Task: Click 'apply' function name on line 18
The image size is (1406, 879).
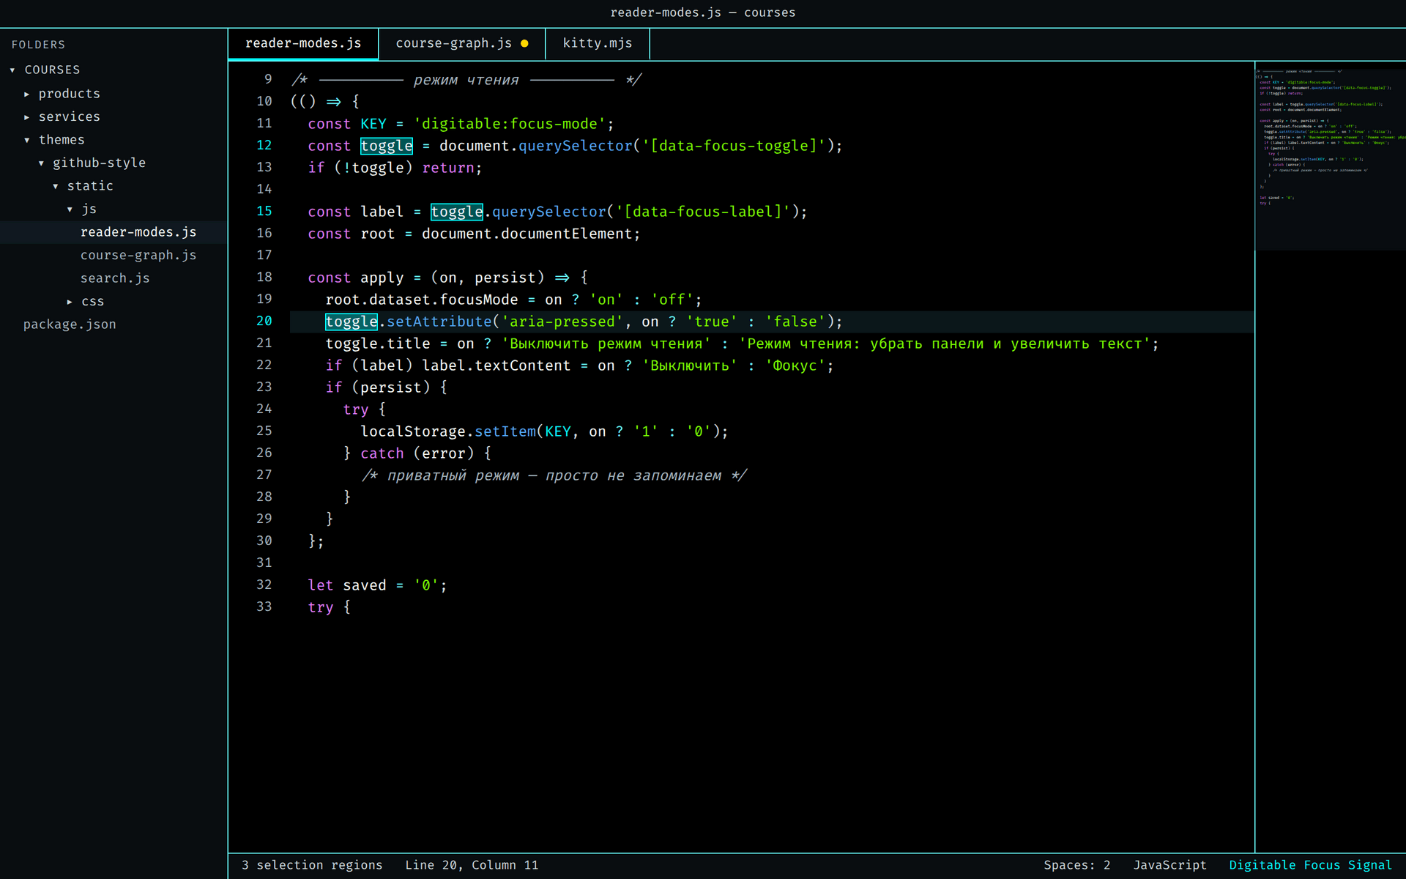Action: tap(382, 278)
